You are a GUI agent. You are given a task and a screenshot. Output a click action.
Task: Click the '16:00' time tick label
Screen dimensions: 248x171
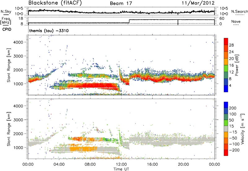152,165
